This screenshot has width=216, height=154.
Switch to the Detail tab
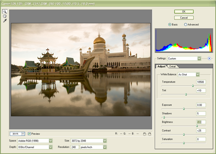173,66
